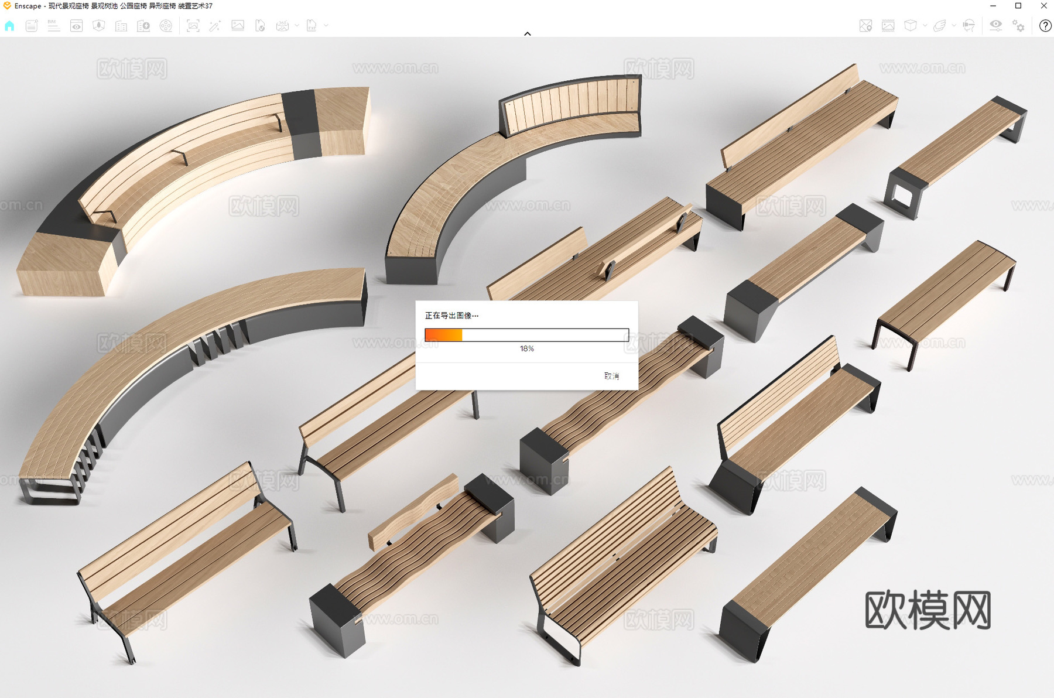Open the custom asset library lightning icon
This screenshot has width=1054, height=698.
[143, 26]
